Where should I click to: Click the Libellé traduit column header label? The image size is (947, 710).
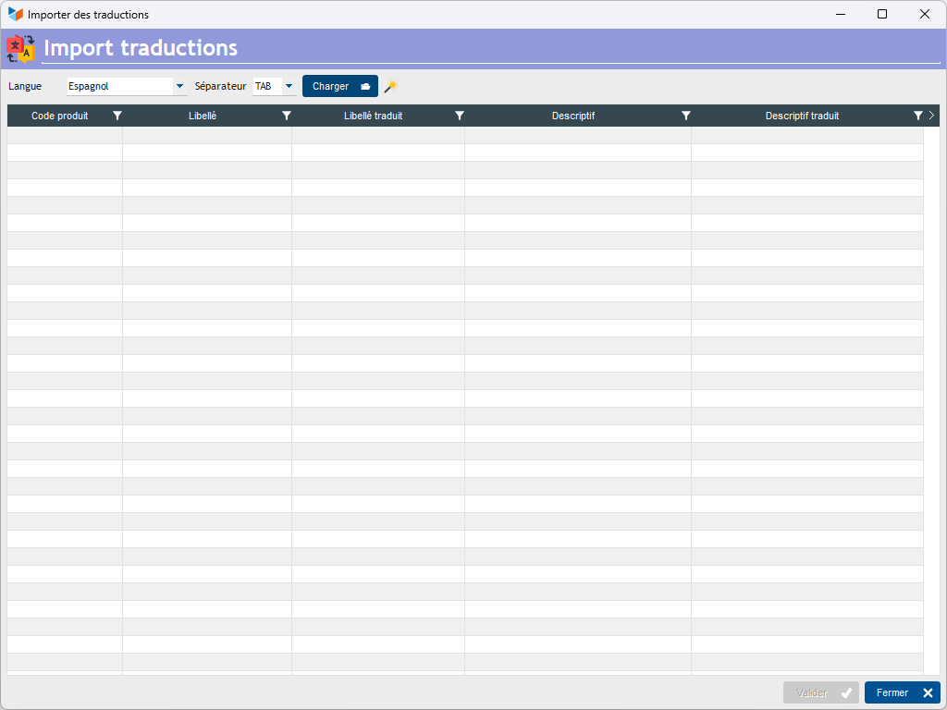click(x=373, y=116)
